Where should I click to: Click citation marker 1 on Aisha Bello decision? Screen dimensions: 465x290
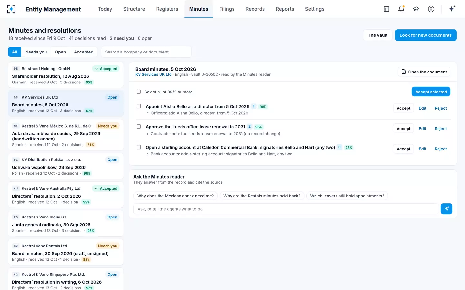click(x=254, y=106)
